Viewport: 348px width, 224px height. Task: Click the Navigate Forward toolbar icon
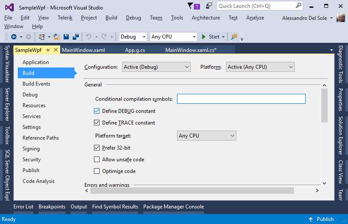tap(29, 37)
